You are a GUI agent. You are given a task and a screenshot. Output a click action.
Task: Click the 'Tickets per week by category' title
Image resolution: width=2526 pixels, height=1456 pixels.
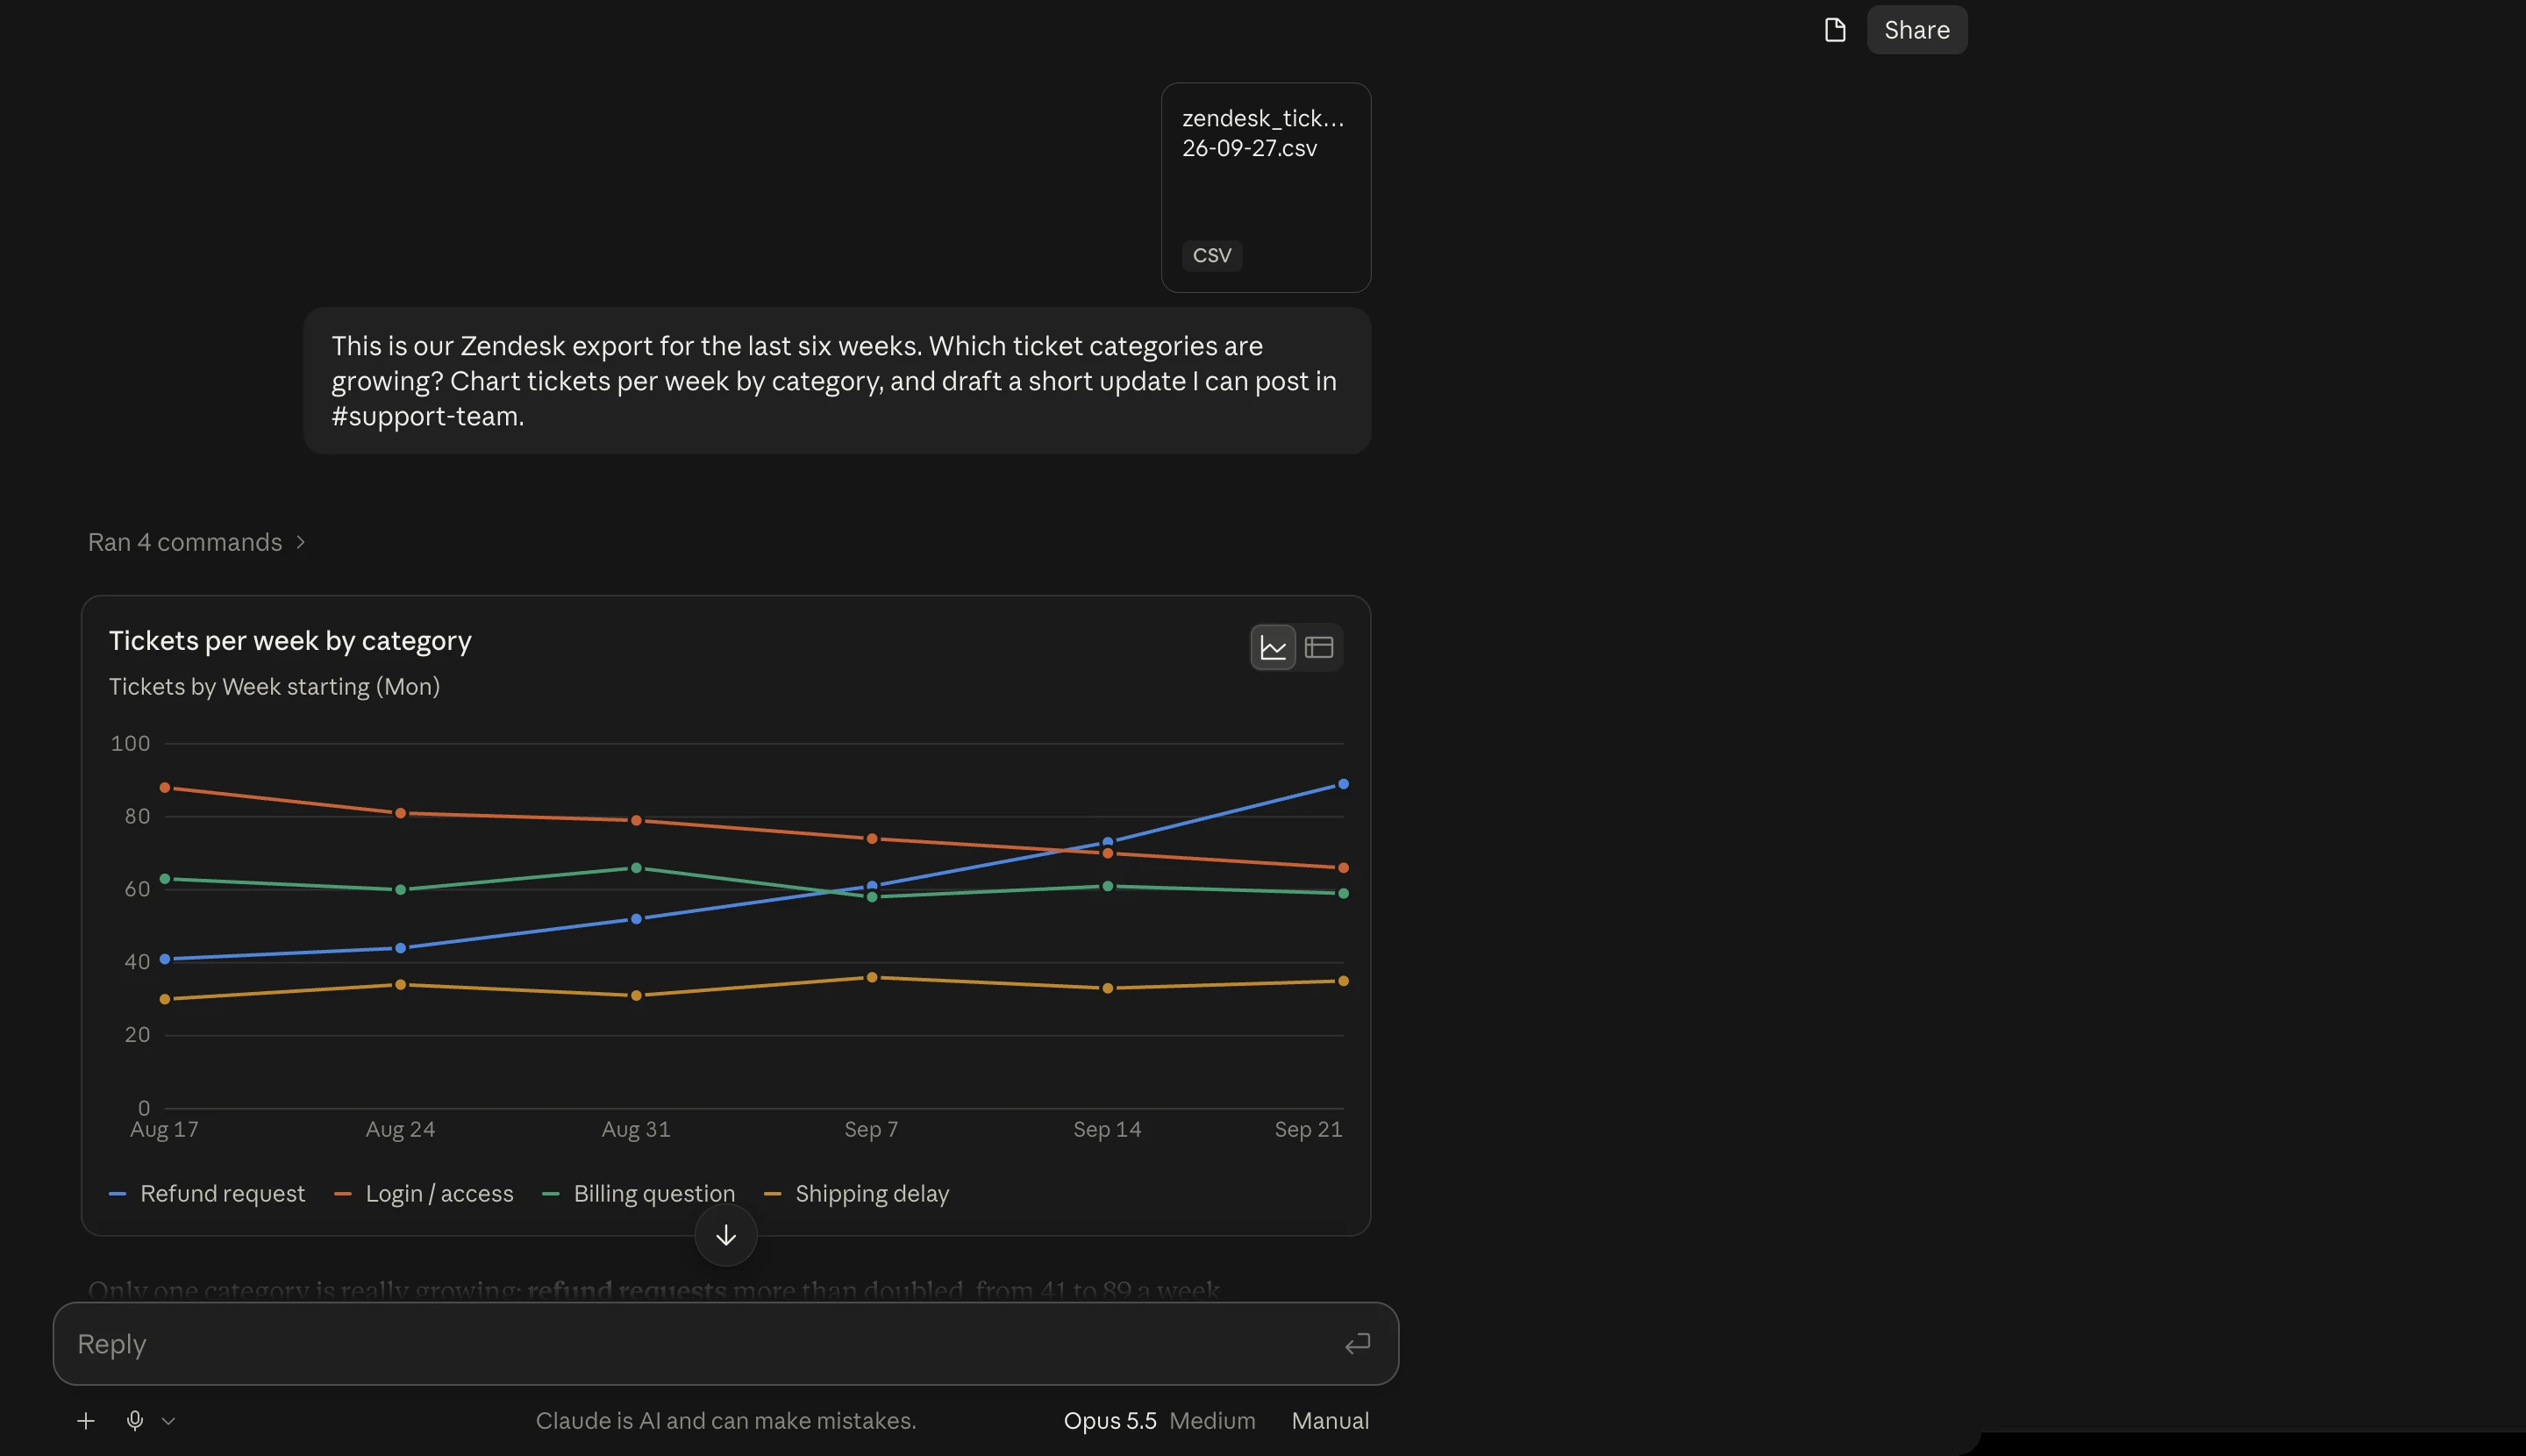[290, 640]
